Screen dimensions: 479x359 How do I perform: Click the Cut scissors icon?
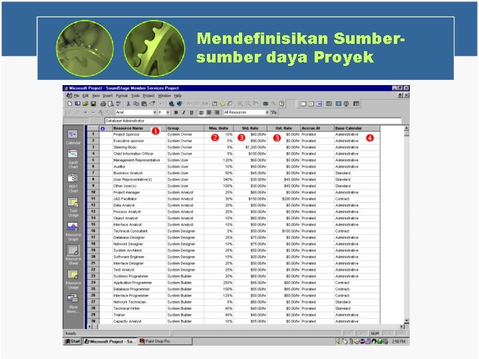click(x=128, y=104)
